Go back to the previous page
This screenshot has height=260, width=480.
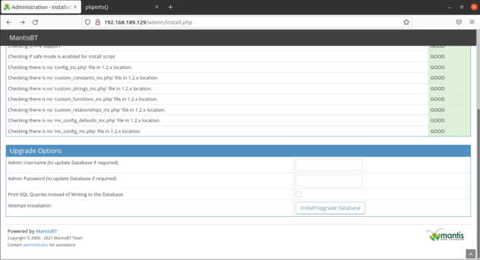[x=9, y=23]
